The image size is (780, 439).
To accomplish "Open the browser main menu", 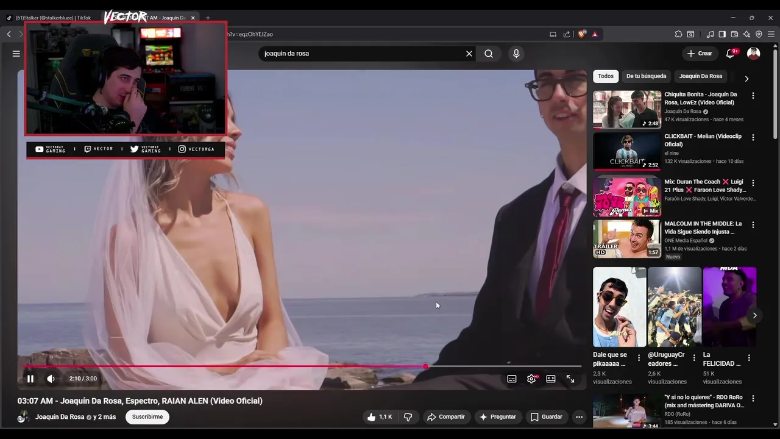I will click(771, 34).
